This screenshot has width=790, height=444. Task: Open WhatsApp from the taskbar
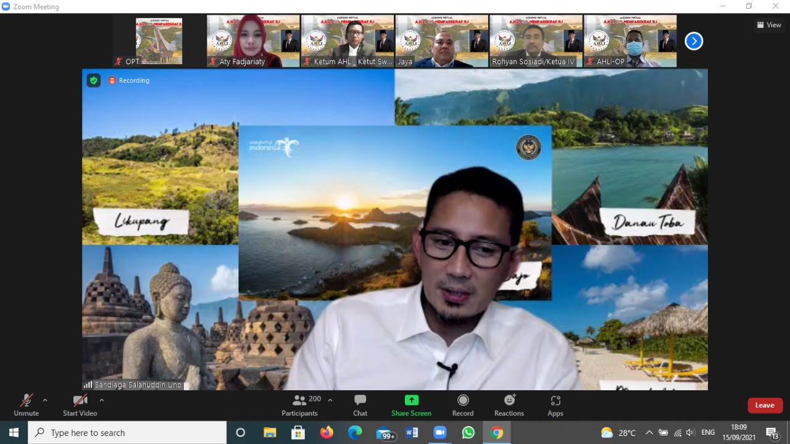(x=468, y=433)
